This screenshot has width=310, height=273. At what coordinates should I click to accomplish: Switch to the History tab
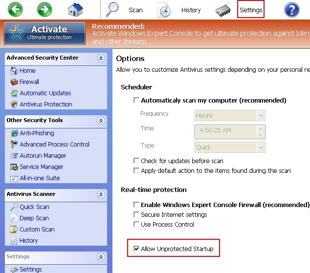pos(190,10)
